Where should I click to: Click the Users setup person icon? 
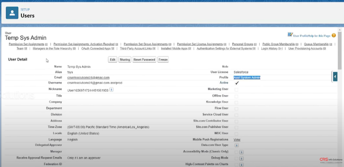(x=13, y=13)
